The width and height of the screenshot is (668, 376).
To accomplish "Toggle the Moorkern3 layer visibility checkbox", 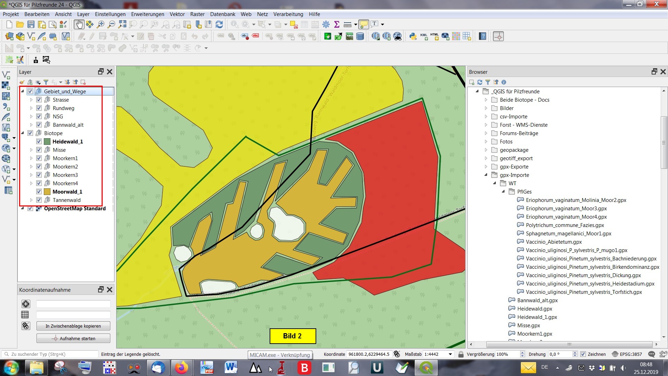I will click(x=39, y=175).
